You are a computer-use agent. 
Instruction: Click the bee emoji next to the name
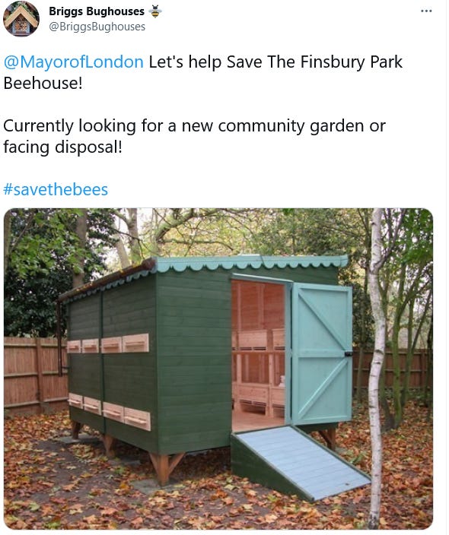pos(155,11)
